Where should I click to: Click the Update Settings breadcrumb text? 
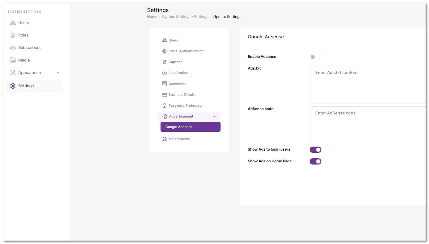tap(227, 17)
